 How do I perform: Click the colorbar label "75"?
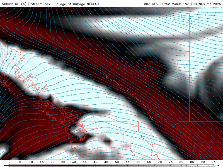pos(171,162)
